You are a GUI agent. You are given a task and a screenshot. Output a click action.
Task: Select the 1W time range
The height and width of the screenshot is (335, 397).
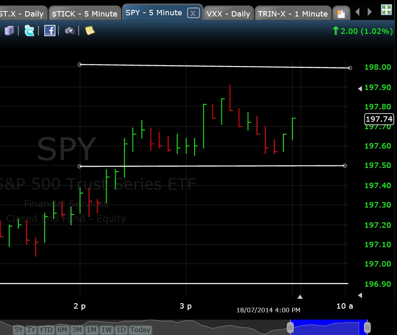coord(107,330)
